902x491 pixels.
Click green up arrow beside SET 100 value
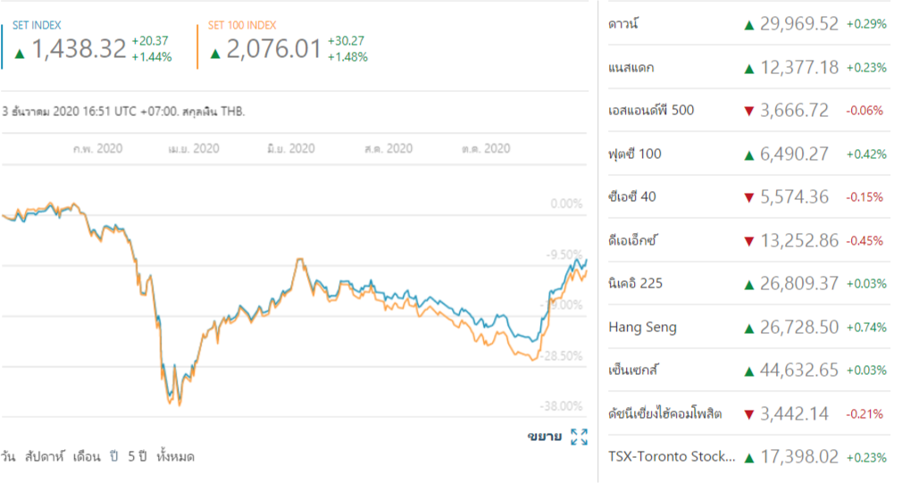(x=215, y=52)
